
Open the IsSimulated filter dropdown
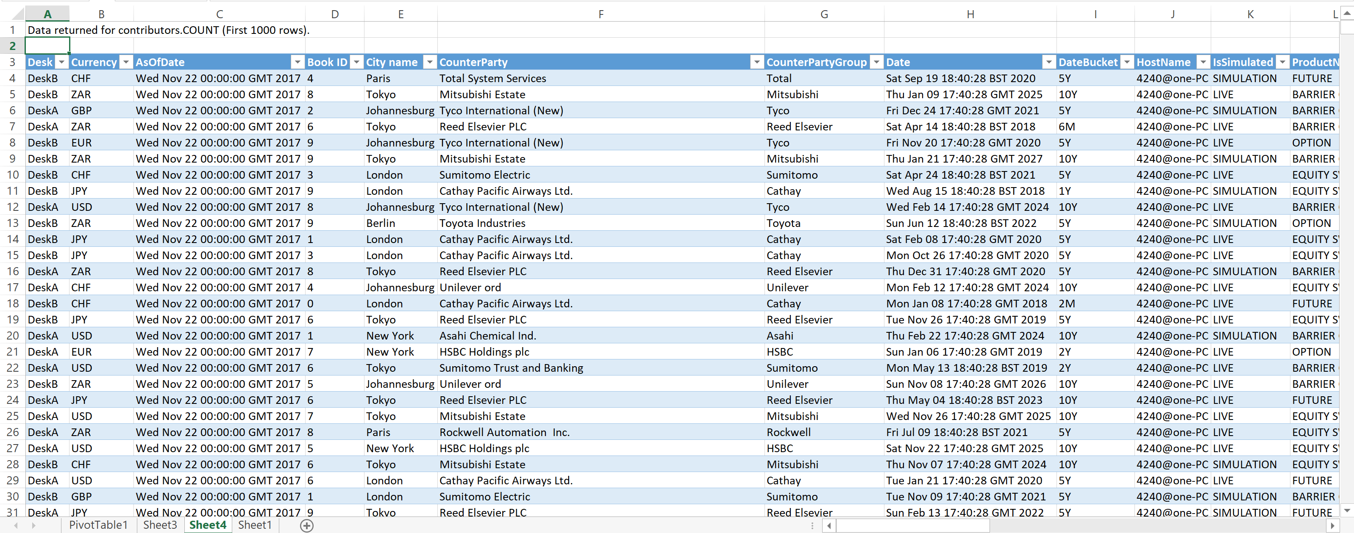pos(1282,62)
